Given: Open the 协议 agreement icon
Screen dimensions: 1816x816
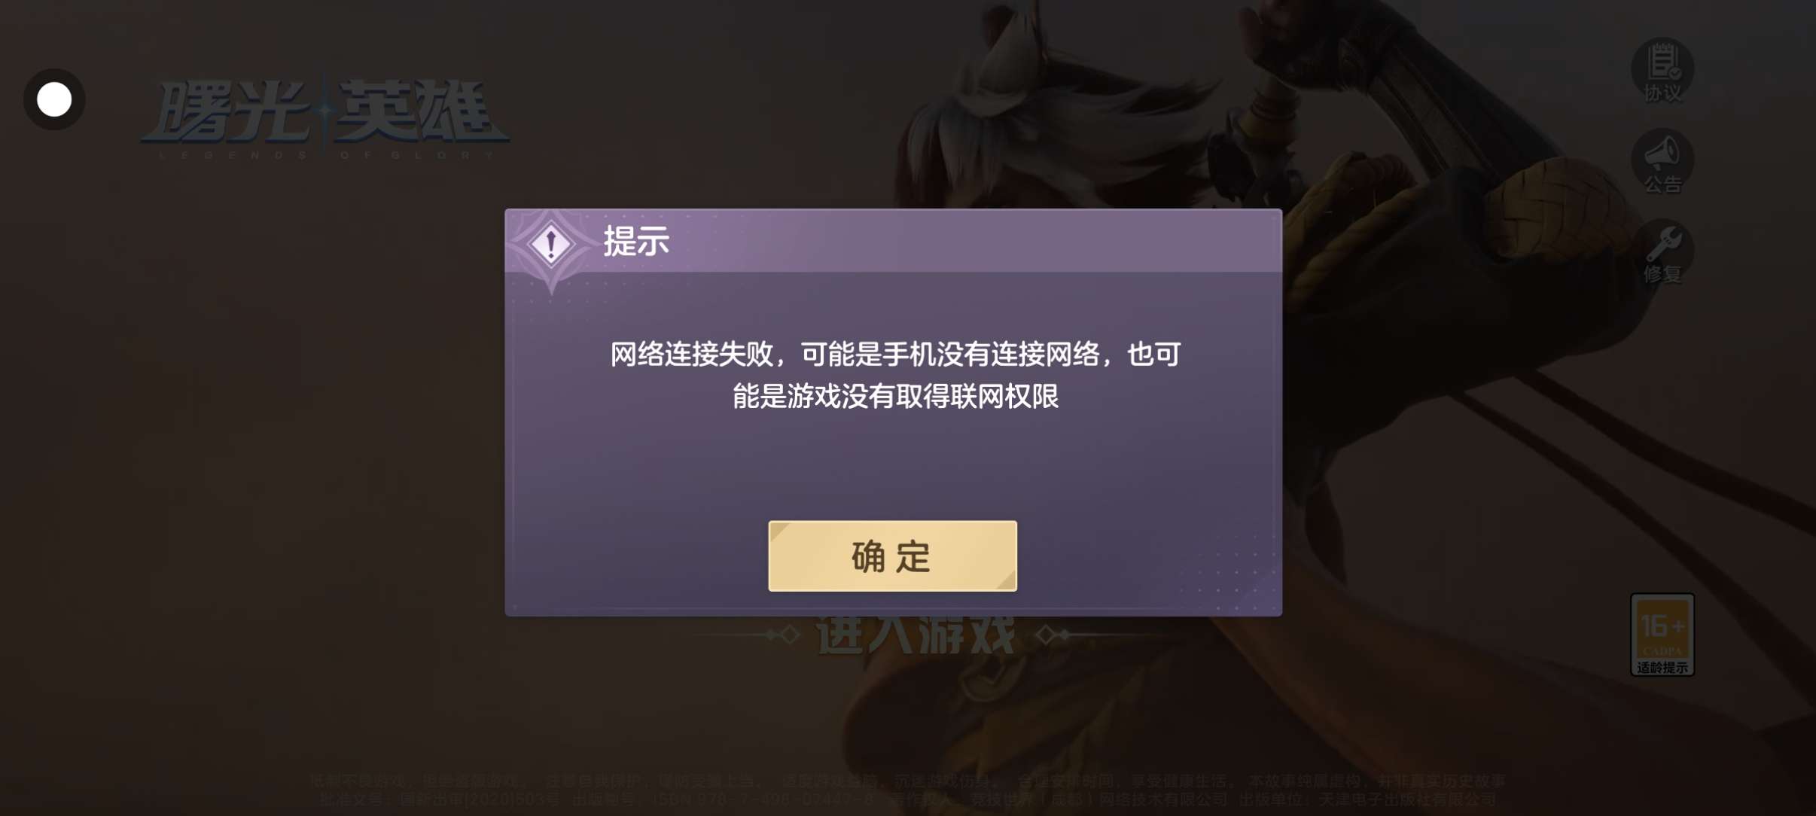Looking at the screenshot, I should pyautogui.click(x=1662, y=71).
